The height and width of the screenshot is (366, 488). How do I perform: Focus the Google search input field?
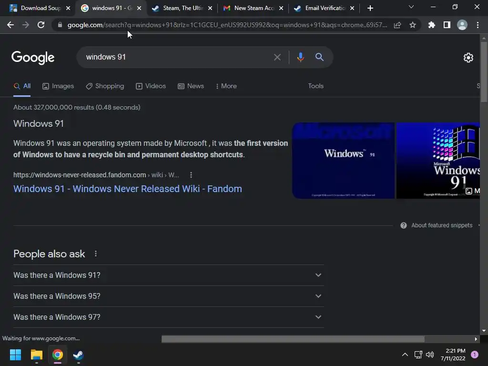click(x=177, y=57)
